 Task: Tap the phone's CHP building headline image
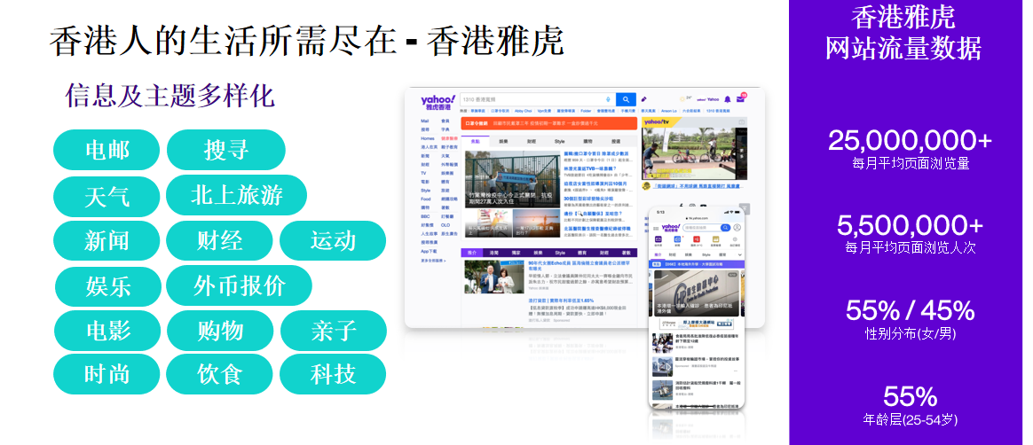tap(698, 293)
